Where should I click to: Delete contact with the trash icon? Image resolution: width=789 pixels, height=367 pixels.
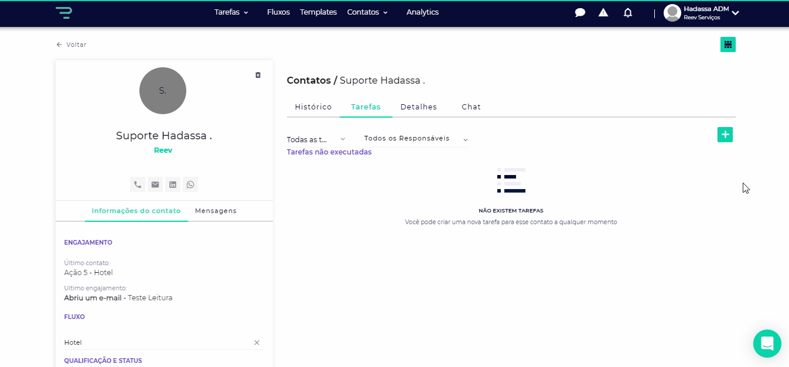click(258, 75)
